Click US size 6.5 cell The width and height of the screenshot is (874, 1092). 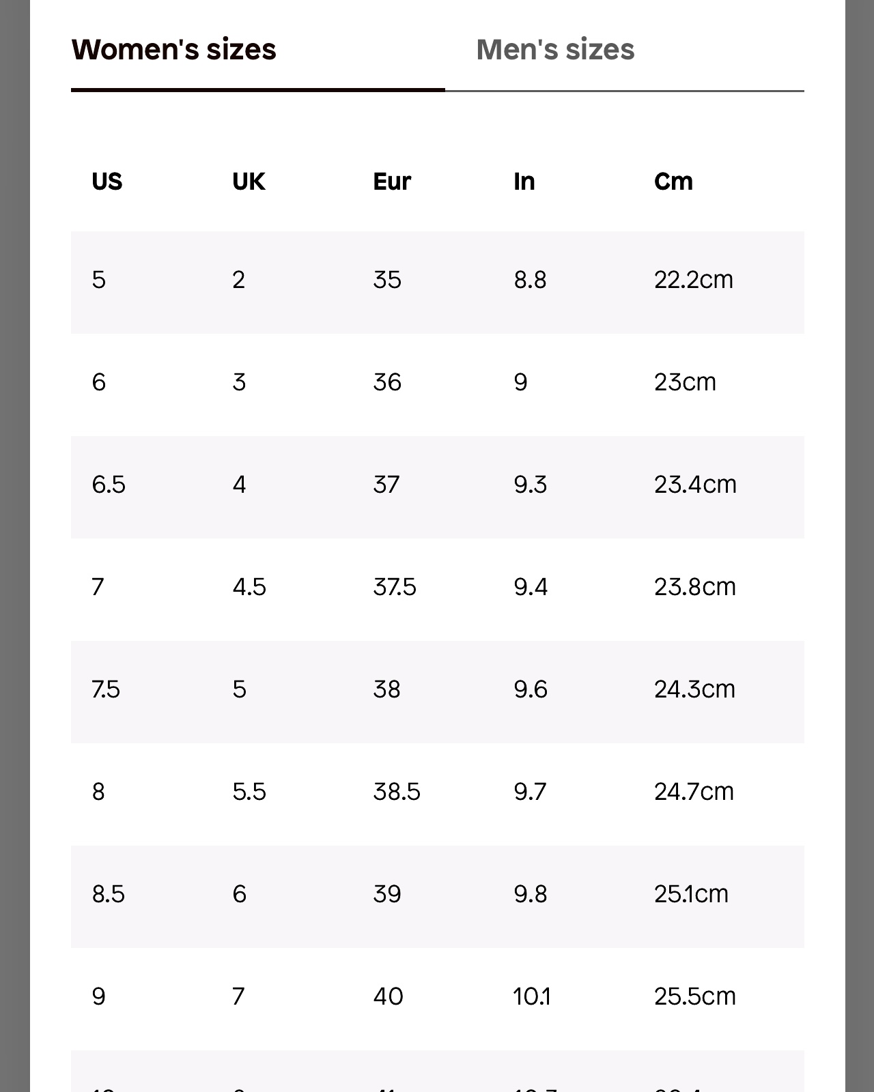(109, 485)
